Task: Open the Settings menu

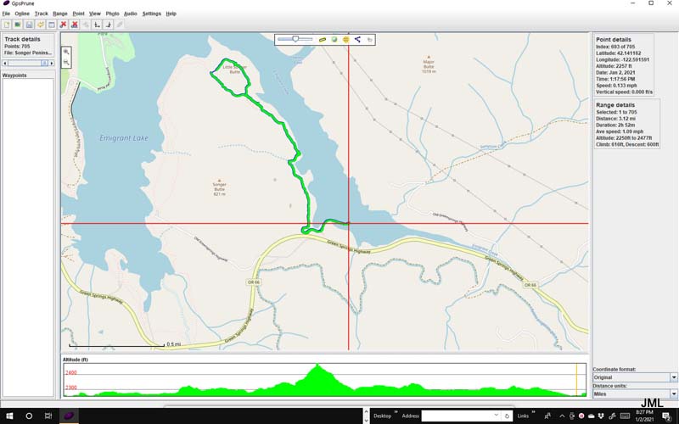Action: pyautogui.click(x=151, y=14)
